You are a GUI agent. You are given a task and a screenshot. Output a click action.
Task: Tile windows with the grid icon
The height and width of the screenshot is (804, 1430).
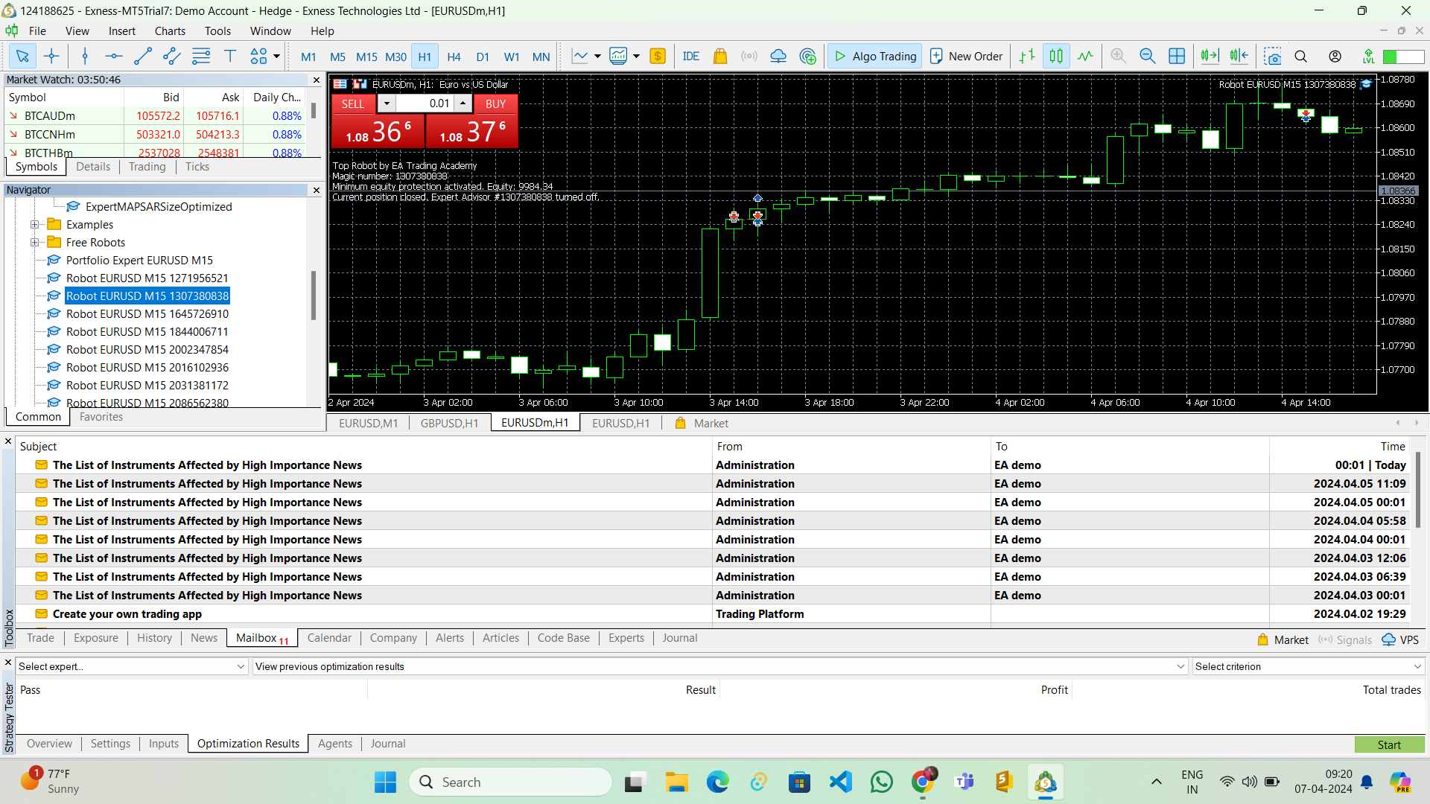[1177, 56]
